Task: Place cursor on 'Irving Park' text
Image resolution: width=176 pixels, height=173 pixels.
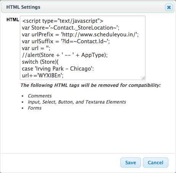Action: tap(50, 69)
